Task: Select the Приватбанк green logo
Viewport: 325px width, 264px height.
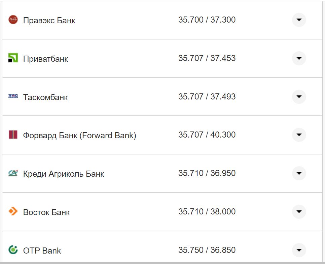Action: pyautogui.click(x=13, y=58)
